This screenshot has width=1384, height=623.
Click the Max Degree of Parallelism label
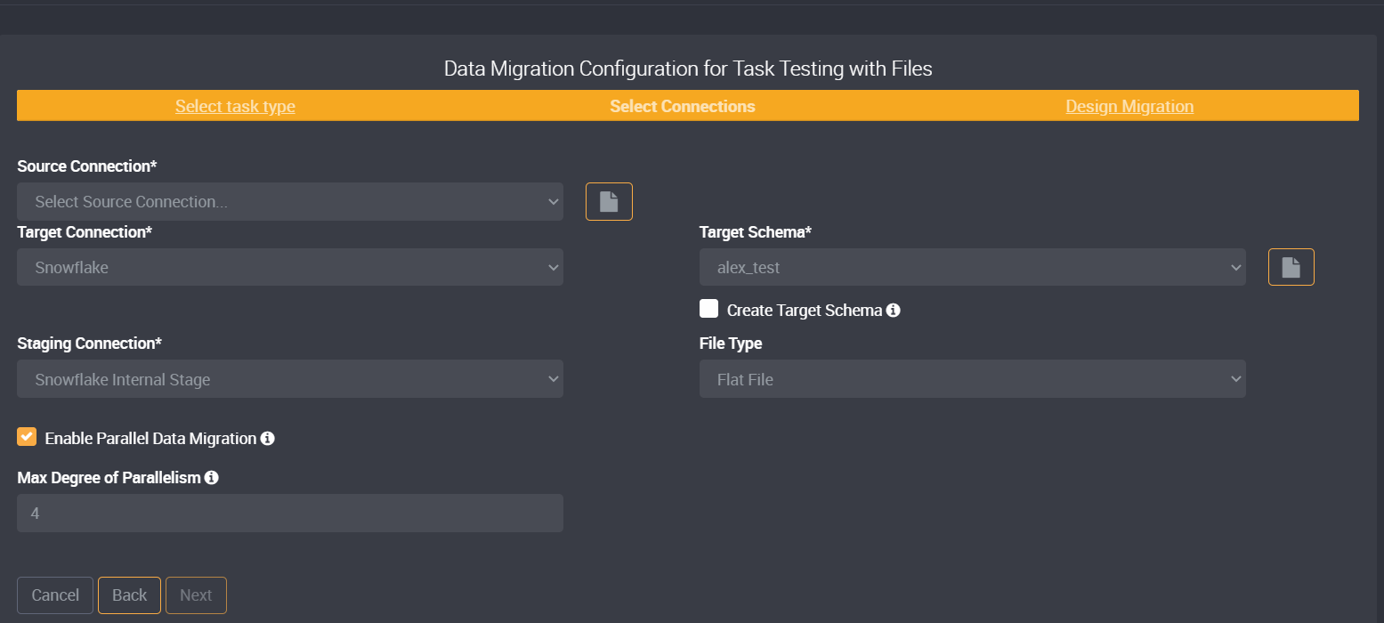click(x=109, y=478)
